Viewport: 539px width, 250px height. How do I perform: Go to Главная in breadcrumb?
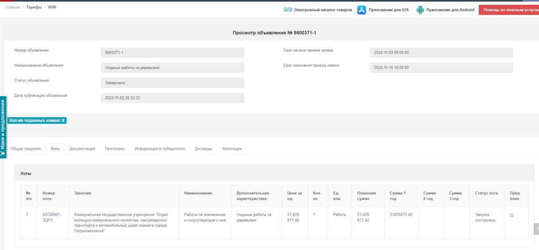(13, 7)
